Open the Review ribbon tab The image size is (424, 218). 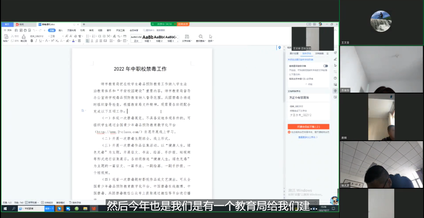pos(91,30)
